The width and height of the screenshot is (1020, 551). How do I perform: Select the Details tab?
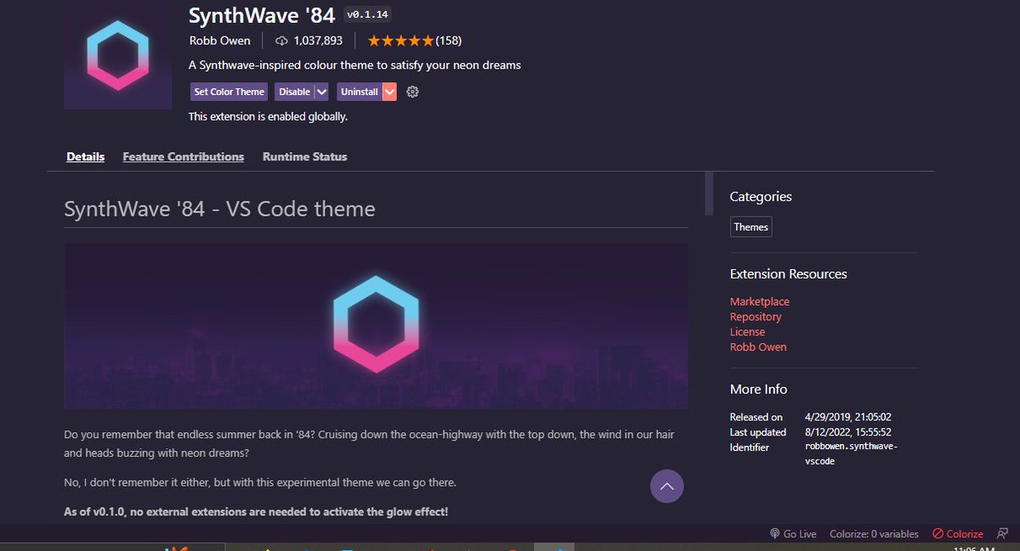pyautogui.click(x=85, y=156)
